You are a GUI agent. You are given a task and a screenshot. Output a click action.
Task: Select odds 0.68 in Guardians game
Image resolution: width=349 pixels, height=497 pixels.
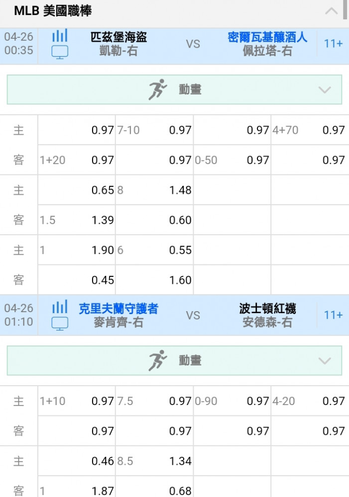[180, 491]
